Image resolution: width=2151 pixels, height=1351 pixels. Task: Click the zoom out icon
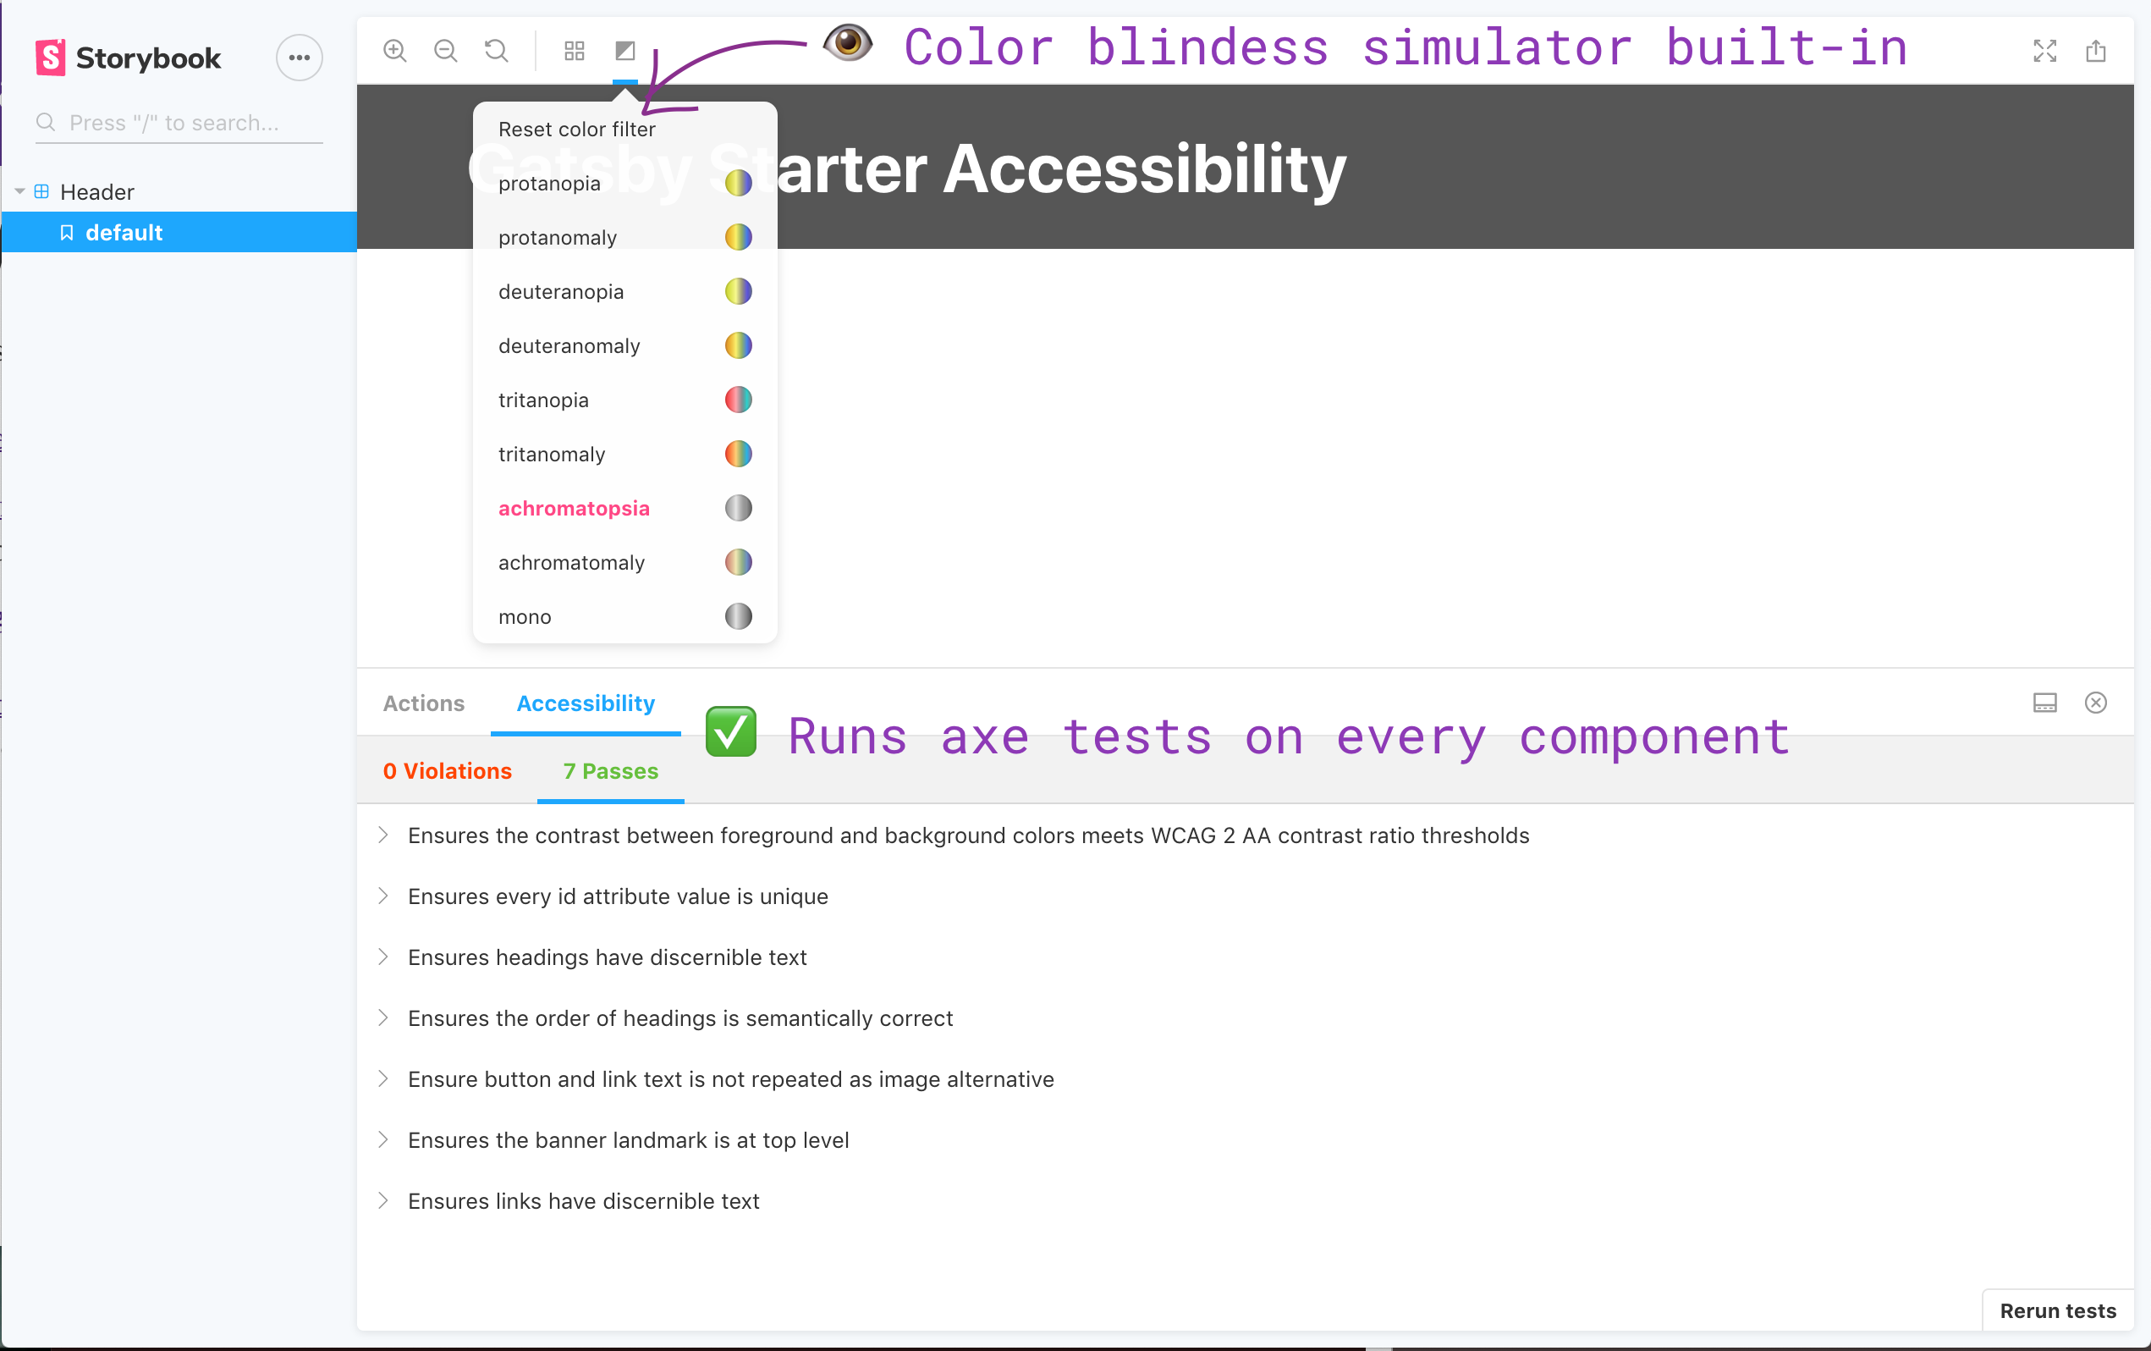(x=447, y=52)
